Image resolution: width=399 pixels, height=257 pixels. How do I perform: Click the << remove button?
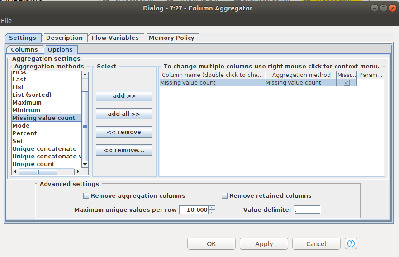tap(124, 132)
